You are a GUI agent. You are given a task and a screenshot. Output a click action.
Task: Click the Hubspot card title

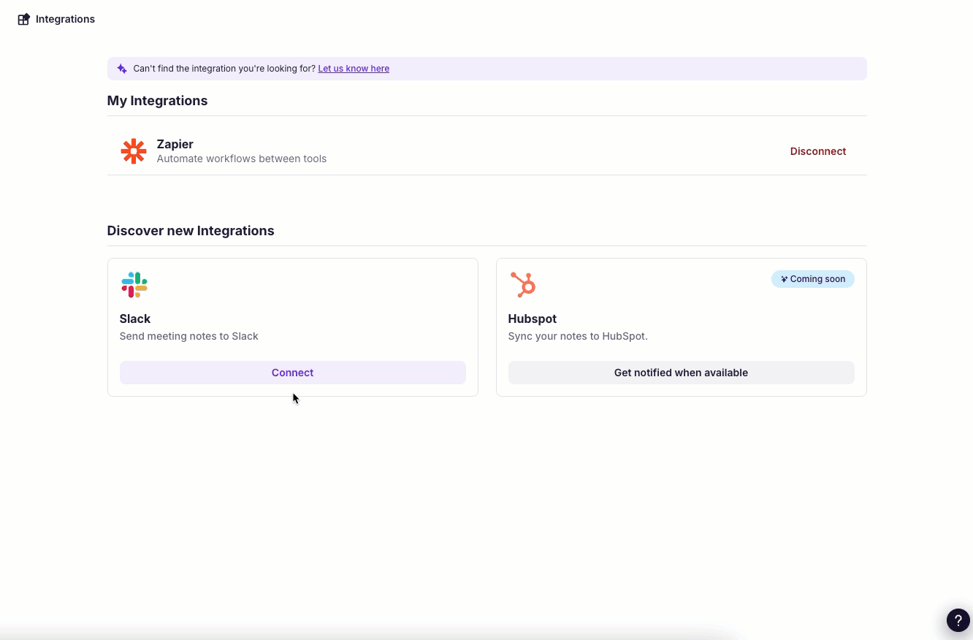tap(533, 319)
